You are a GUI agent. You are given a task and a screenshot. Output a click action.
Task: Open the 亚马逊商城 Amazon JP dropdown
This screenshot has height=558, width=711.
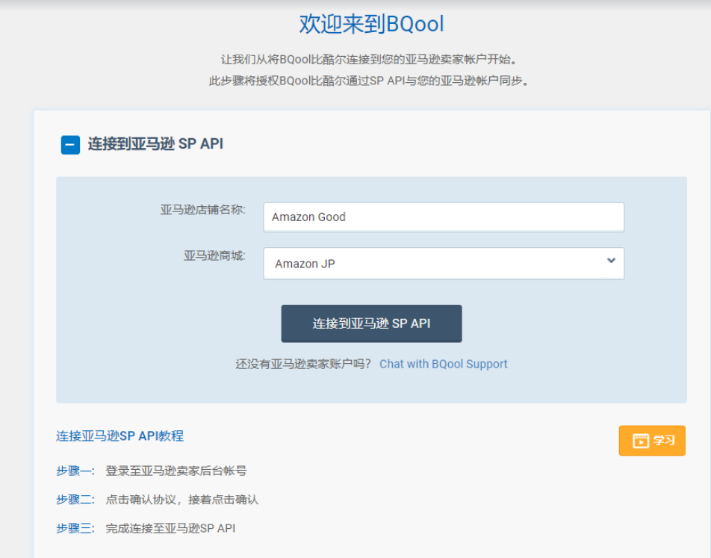(x=444, y=263)
